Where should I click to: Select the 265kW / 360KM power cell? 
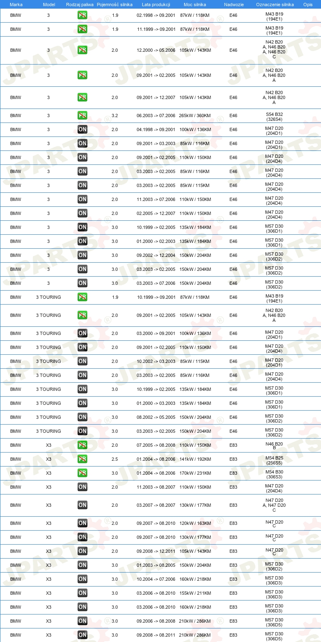[195, 115]
